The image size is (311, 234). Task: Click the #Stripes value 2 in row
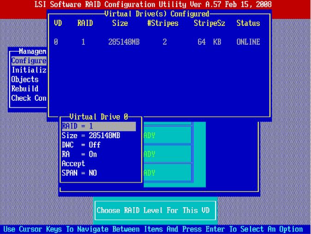coord(165,42)
